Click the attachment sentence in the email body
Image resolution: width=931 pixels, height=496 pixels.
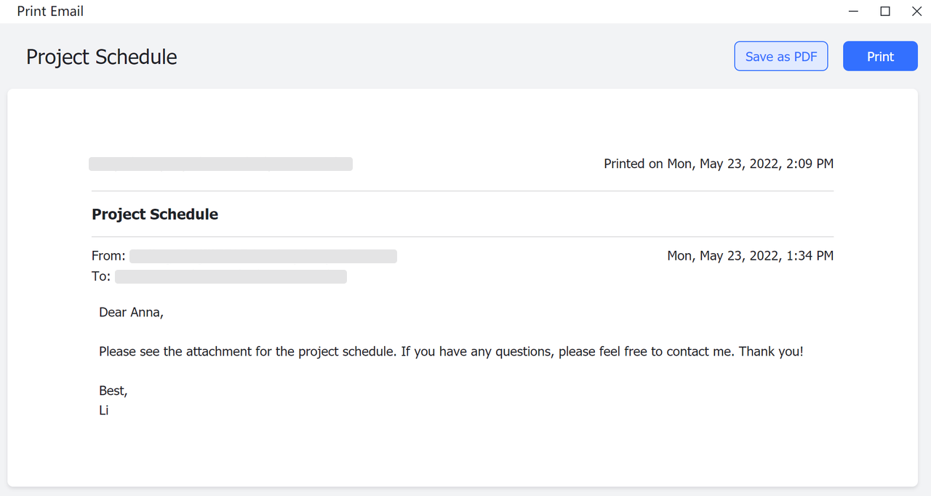pyautogui.click(x=291, y=352)
